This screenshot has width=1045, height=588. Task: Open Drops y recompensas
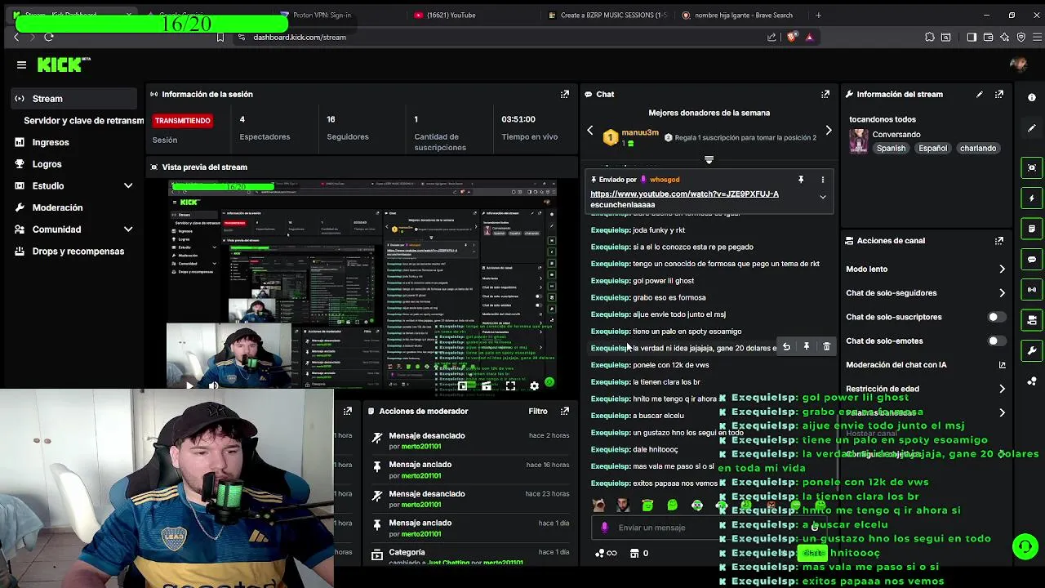(x=73, y=252)
